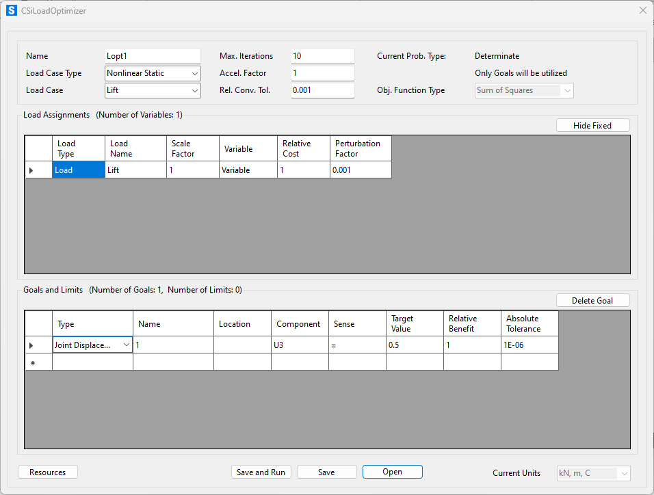Image resolution: width=654 pixels, height=495 pixels.
Task: Click the new-row asterisk in Goals grid
Action: pos(38,362)
